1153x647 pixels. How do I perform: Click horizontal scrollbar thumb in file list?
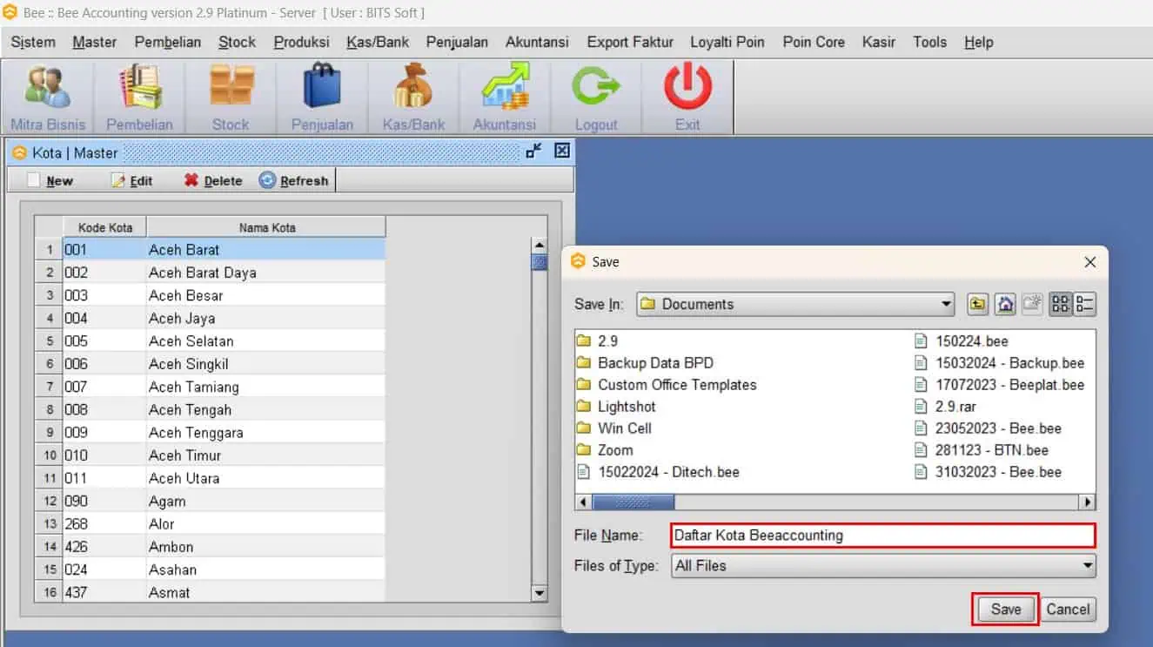[x=633, y=502]
